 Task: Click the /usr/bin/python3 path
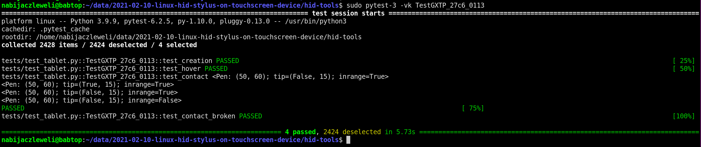tap(315, 21)
